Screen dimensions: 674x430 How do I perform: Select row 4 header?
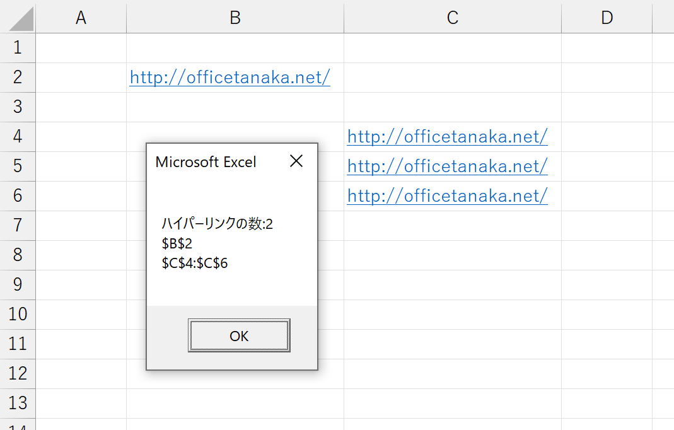[x=18, y=137]
